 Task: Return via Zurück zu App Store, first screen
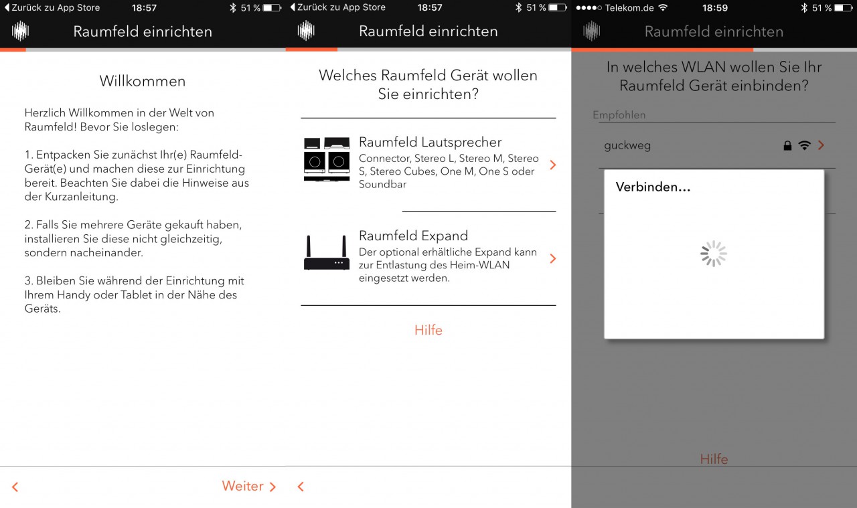(52, 7)
